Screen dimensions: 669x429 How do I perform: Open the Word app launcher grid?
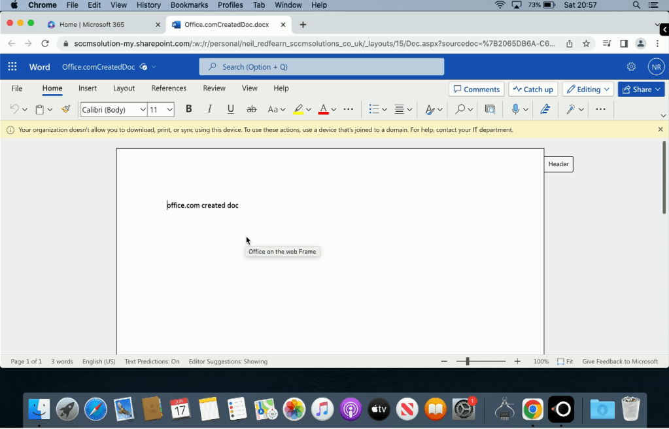(x=12, y=67)
